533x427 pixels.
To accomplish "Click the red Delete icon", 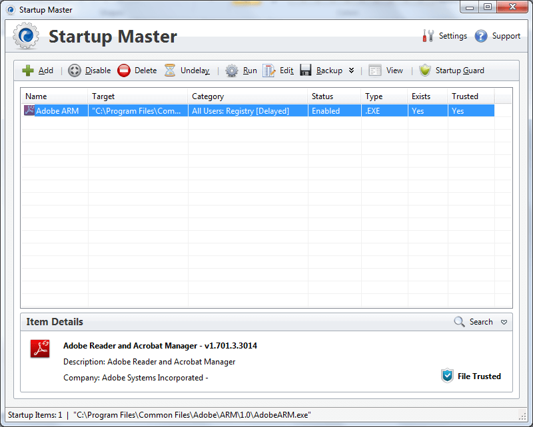I will pyautogui.click(x=124, y=71).
